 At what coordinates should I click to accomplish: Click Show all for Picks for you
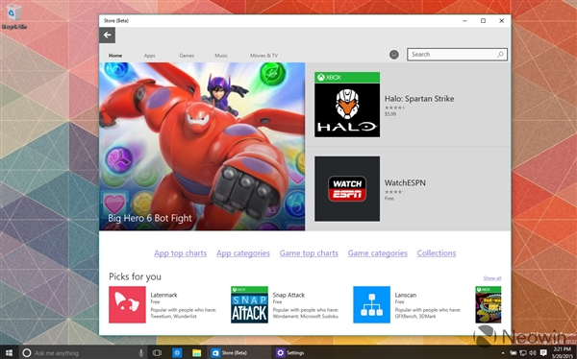coord(492,278)
